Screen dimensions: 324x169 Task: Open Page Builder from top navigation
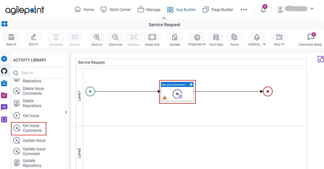pos(218,10)
